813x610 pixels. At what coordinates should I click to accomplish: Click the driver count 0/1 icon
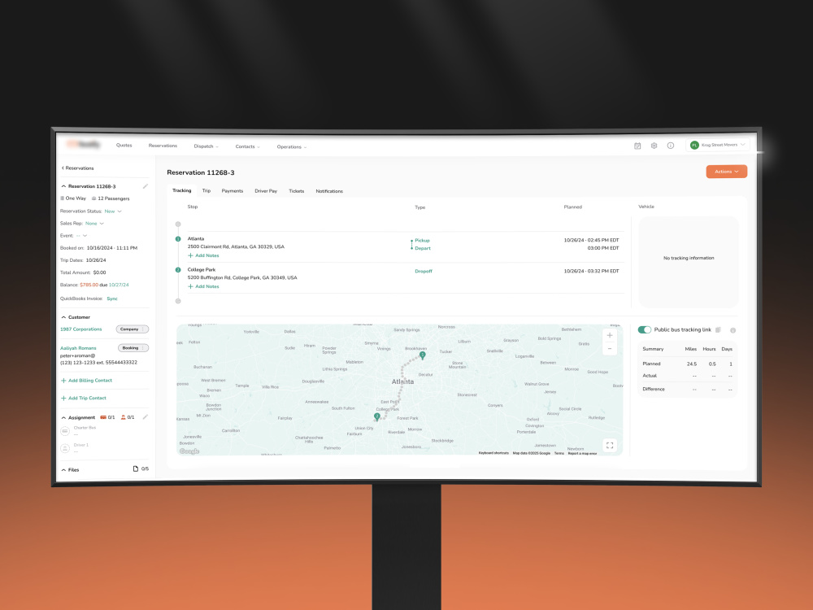[124, 417]
